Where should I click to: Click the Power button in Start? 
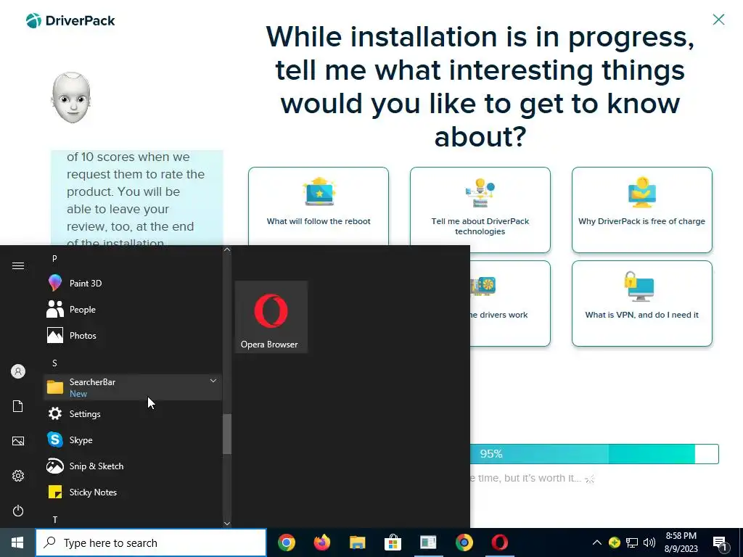click(18, 511)
